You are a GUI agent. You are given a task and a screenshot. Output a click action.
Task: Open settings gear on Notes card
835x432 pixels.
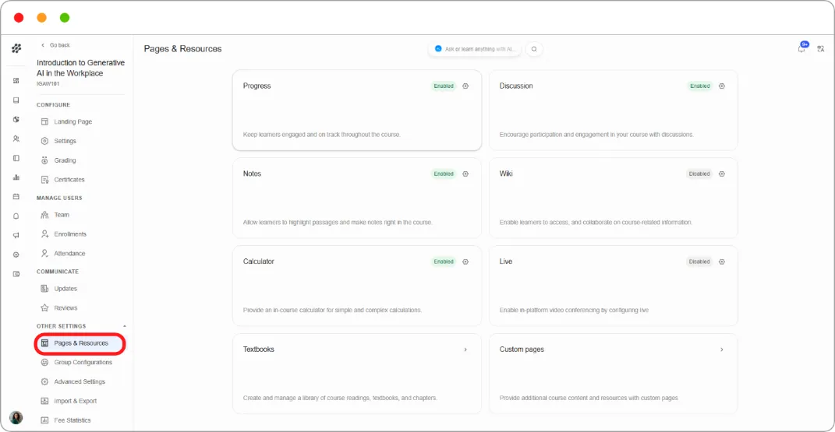point(465,174)
